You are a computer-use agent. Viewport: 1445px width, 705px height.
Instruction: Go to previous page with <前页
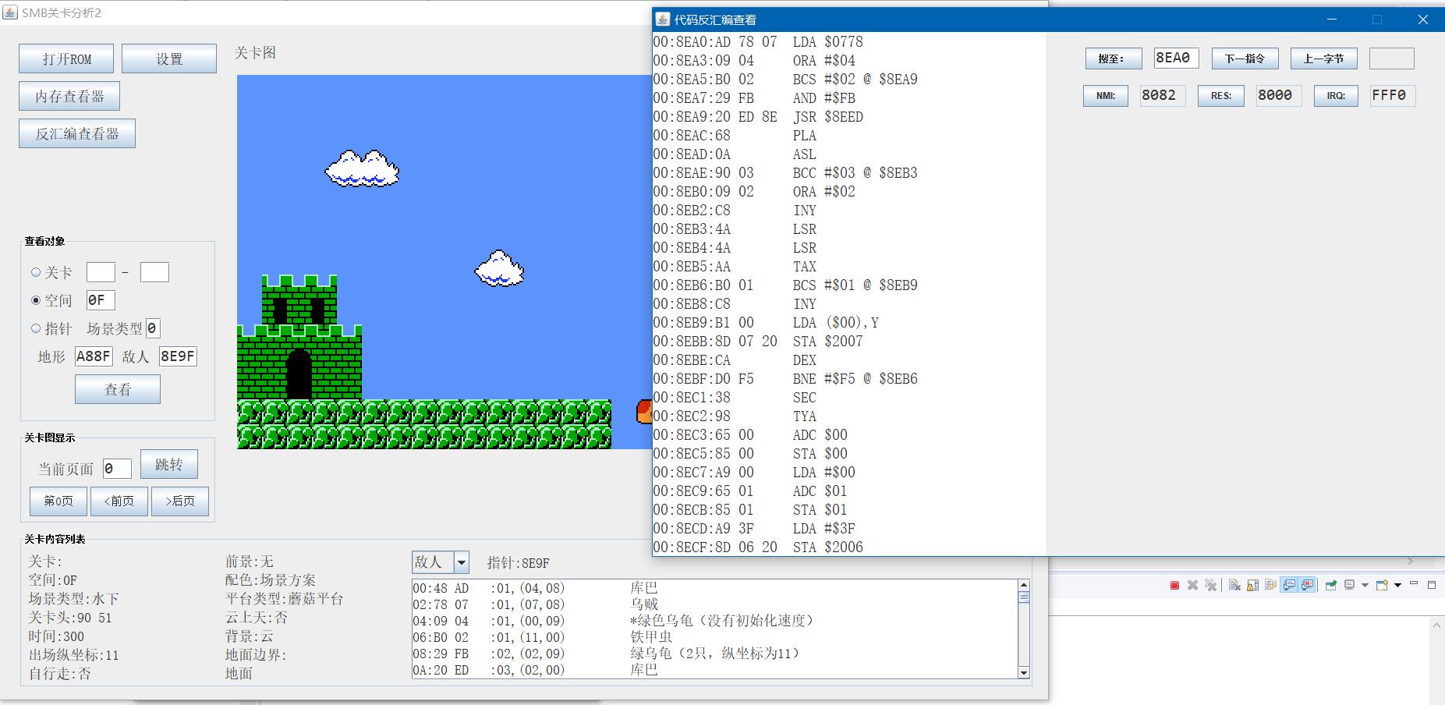coord(119,501)
